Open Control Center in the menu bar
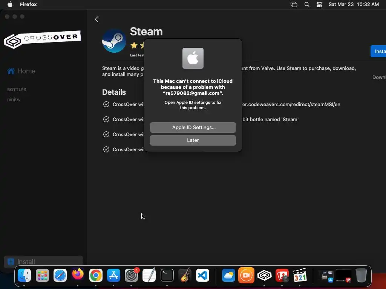Screen dimensions: 386x289 (319, 5)
